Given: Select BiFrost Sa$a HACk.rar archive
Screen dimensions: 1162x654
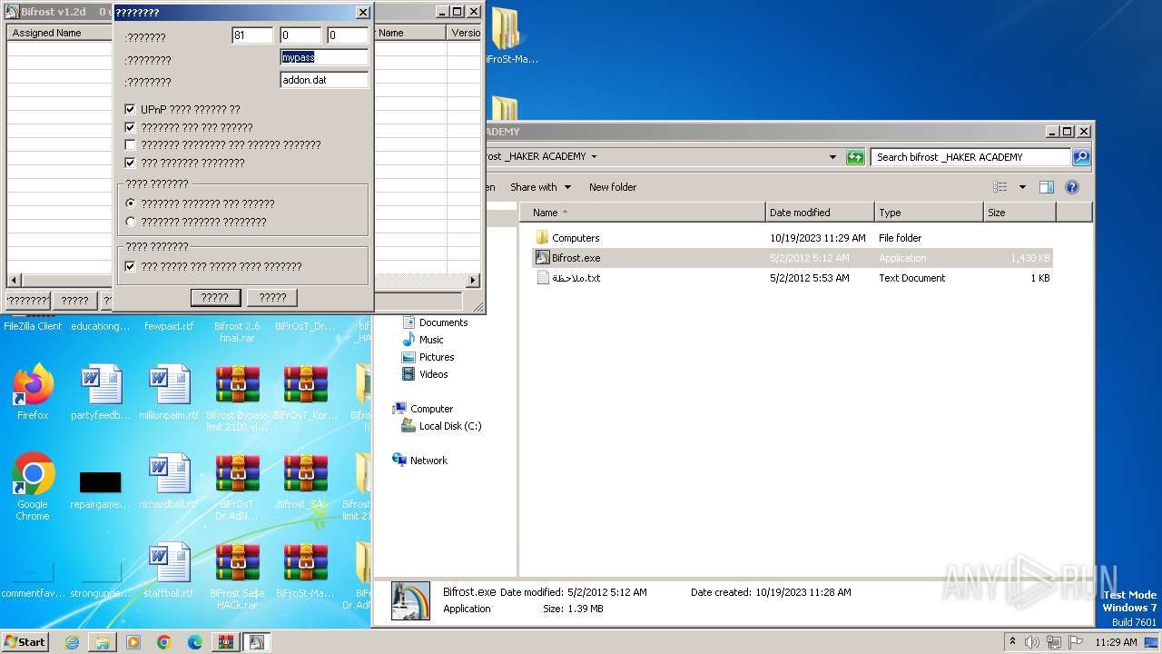Looking at the screenshot, I should point(237,576).
